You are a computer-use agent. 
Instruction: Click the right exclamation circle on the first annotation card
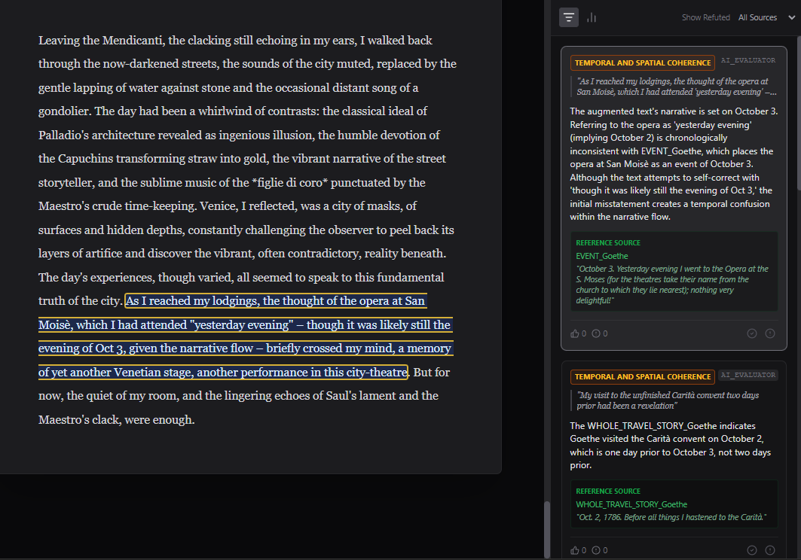[769, 333]
